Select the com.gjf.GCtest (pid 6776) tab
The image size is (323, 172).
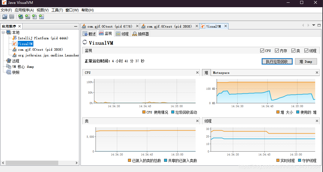(110, 26)
